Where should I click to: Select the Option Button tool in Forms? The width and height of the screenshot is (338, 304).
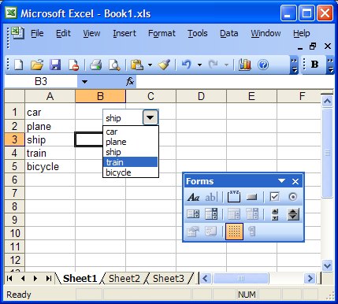(293, 197)
